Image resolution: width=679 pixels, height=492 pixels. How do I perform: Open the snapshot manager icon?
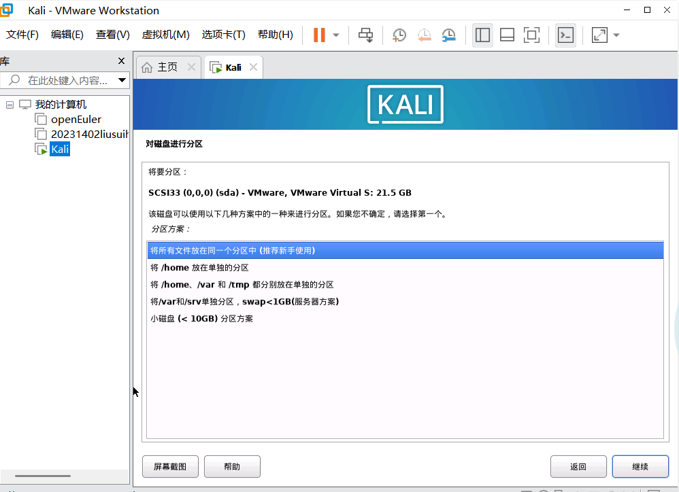(448, 35)
